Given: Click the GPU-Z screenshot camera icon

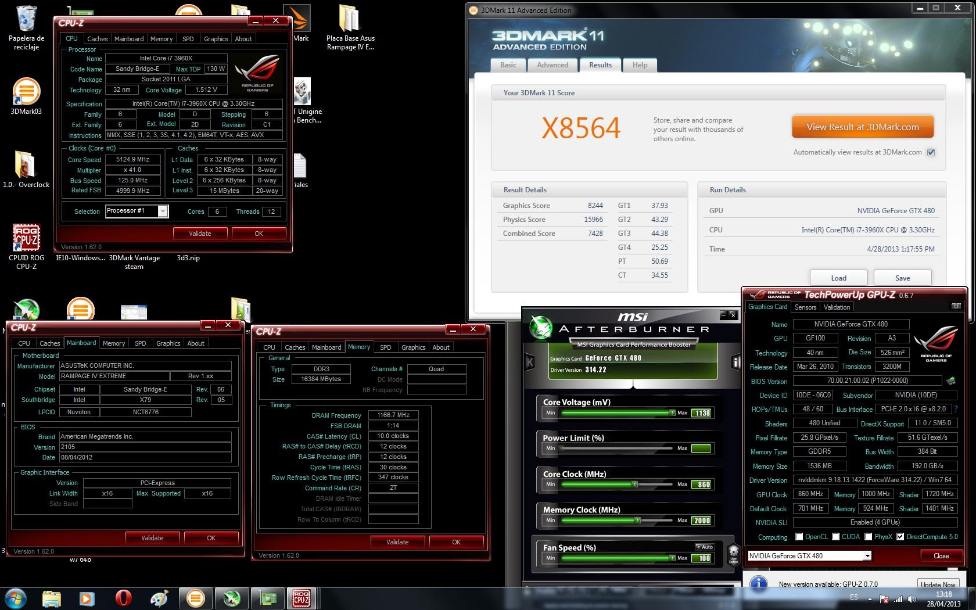Looking at the screenshot, I should coord(956,306).
